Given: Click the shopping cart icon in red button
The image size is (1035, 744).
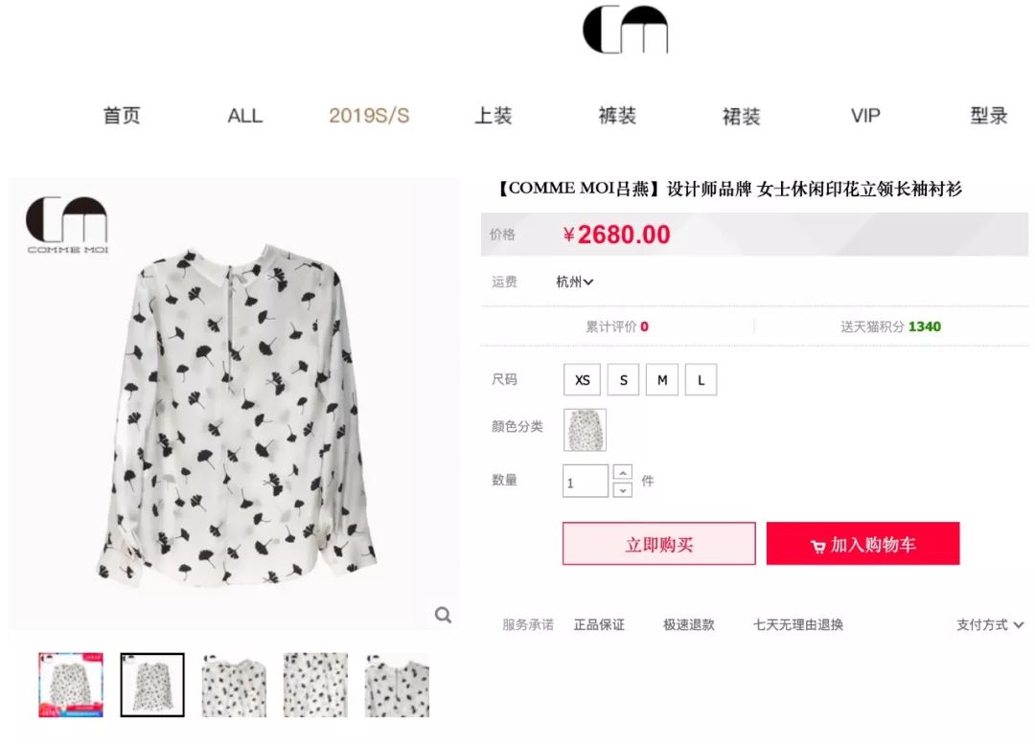Looking at the screenshot, I should tap(817, 546).
